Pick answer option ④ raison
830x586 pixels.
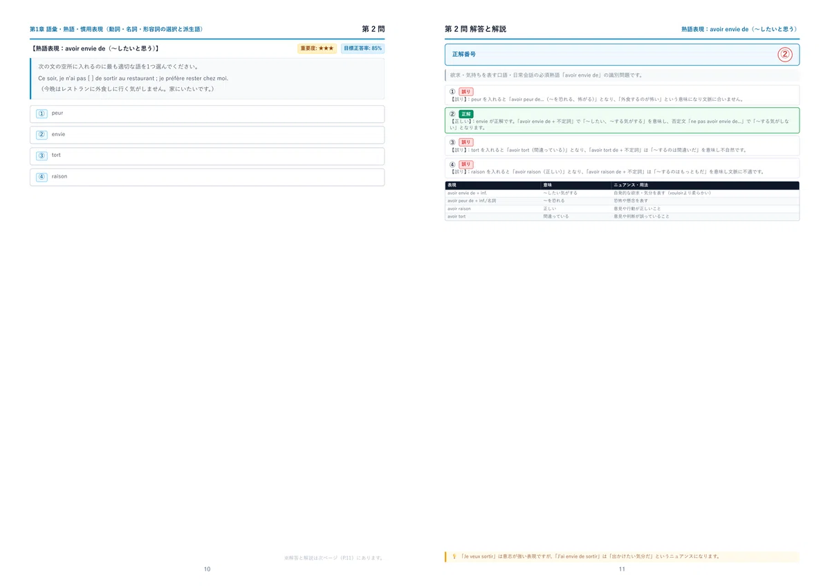click(x=207, y=177)
